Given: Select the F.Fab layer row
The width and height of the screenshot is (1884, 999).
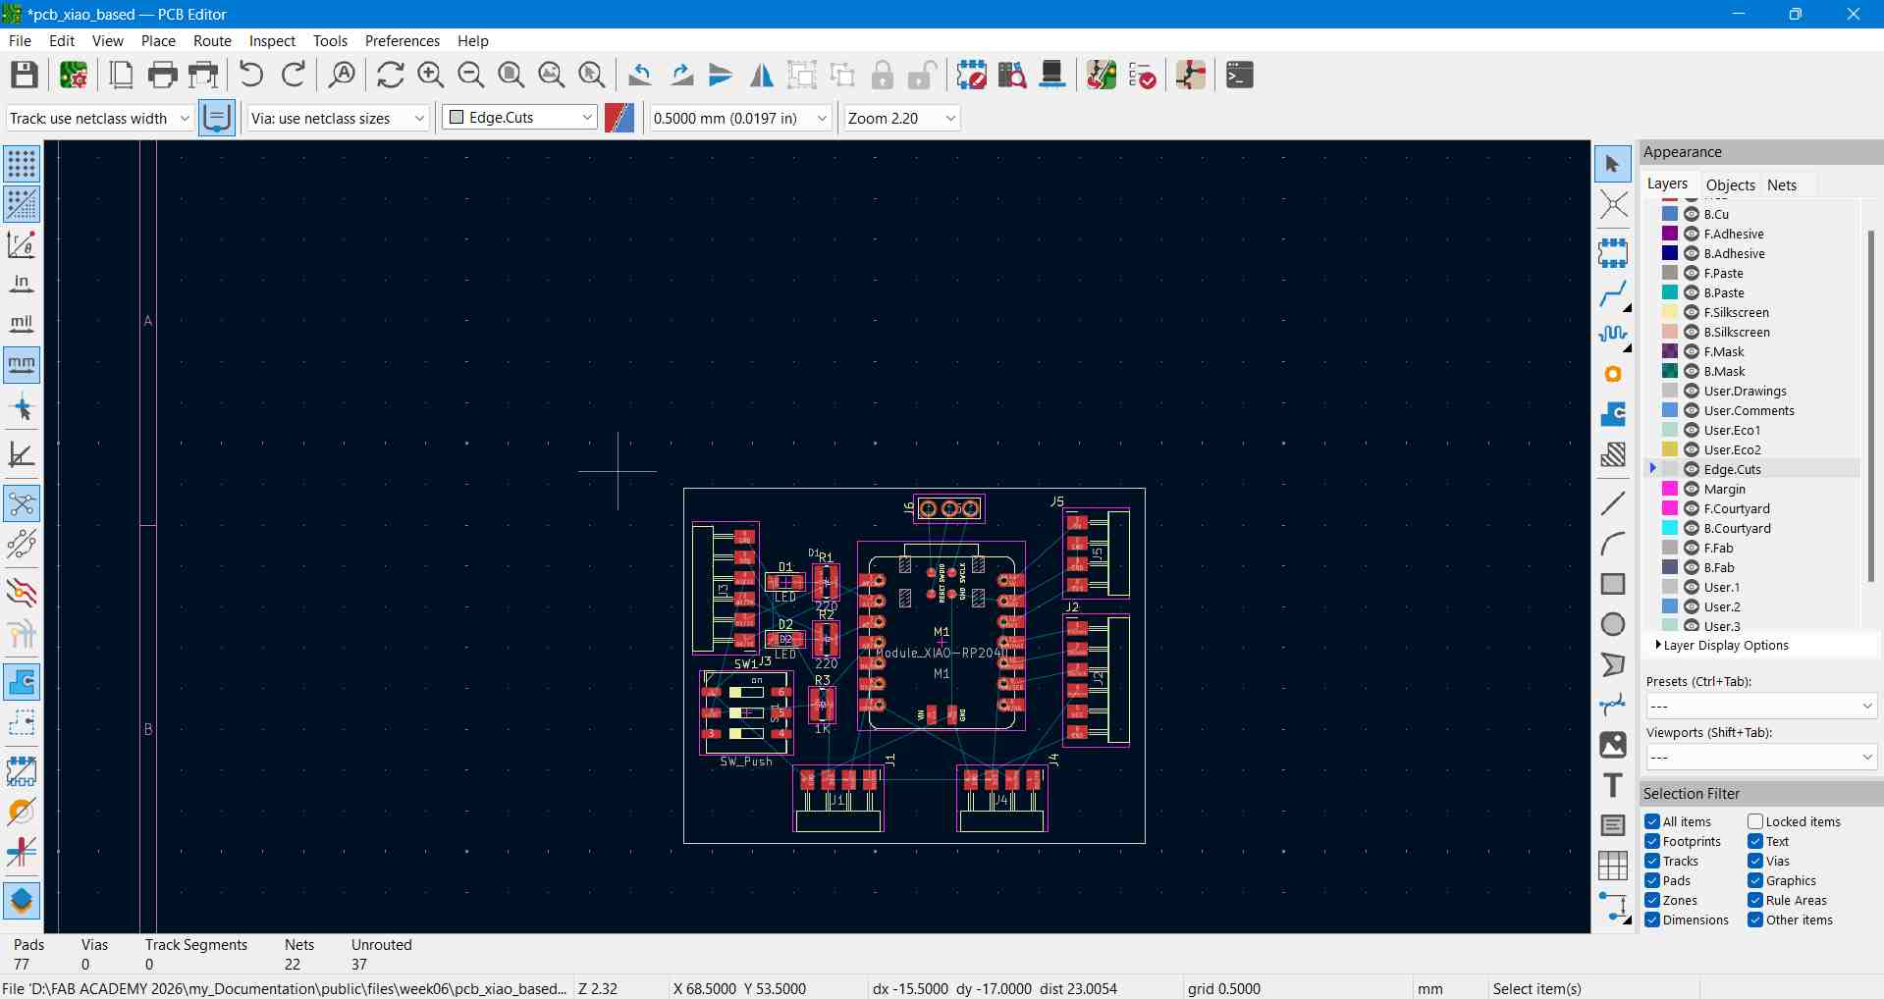Looking at the screenshot, I should coord(1752,548).
